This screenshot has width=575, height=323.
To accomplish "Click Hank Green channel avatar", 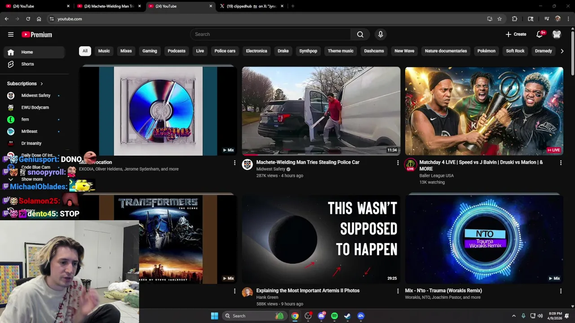I will point(248,293).
